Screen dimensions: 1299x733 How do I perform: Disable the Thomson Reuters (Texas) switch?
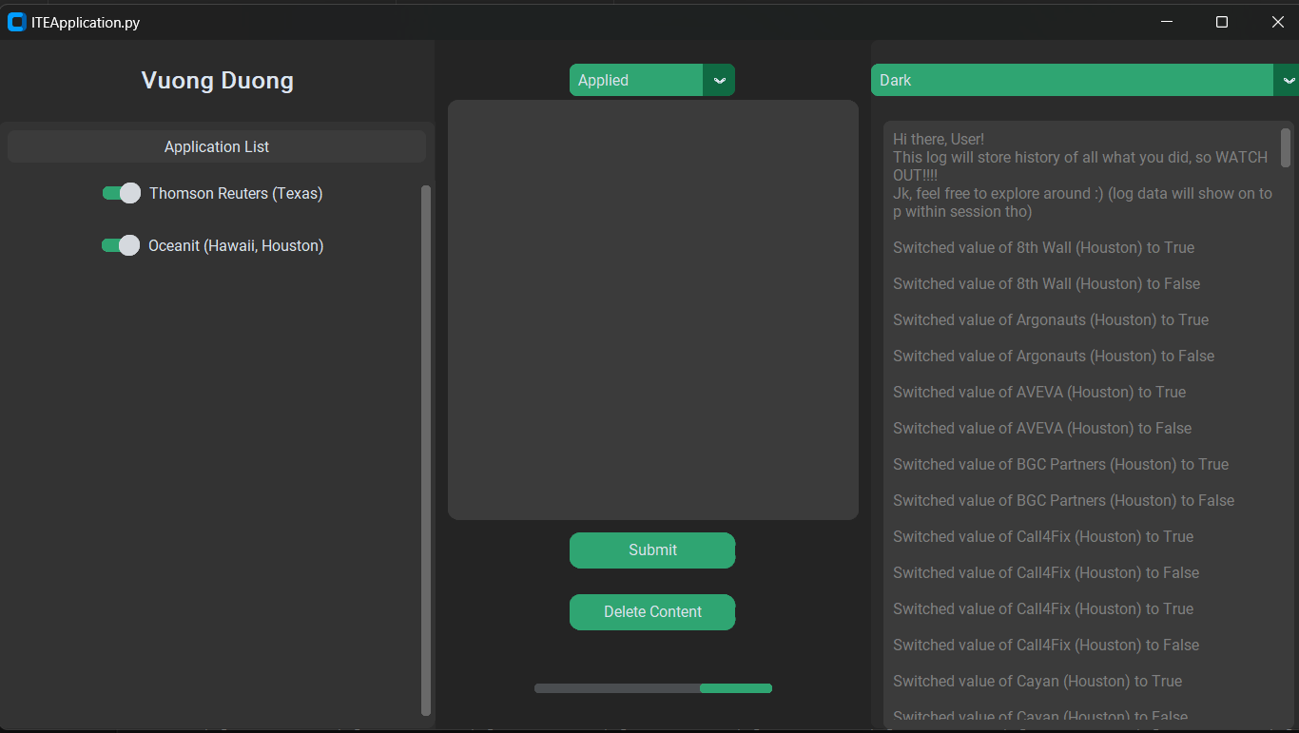click(x=121, y=193)
